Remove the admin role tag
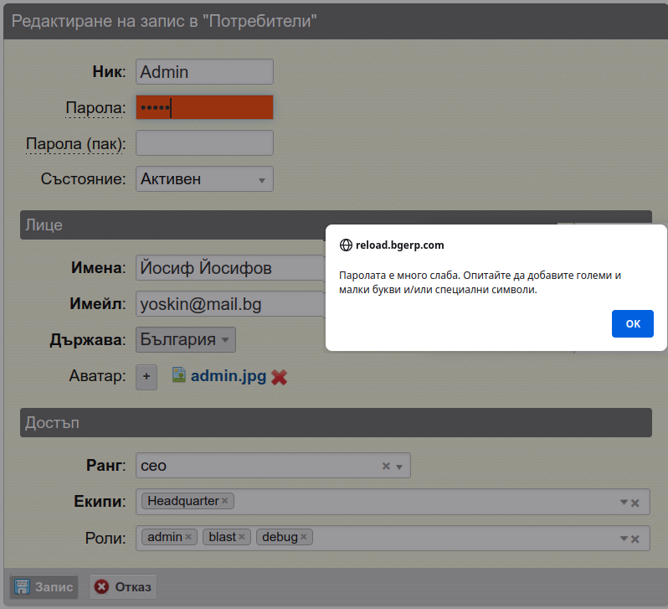This screenshot has width=668, height=609. click(188, 537)
